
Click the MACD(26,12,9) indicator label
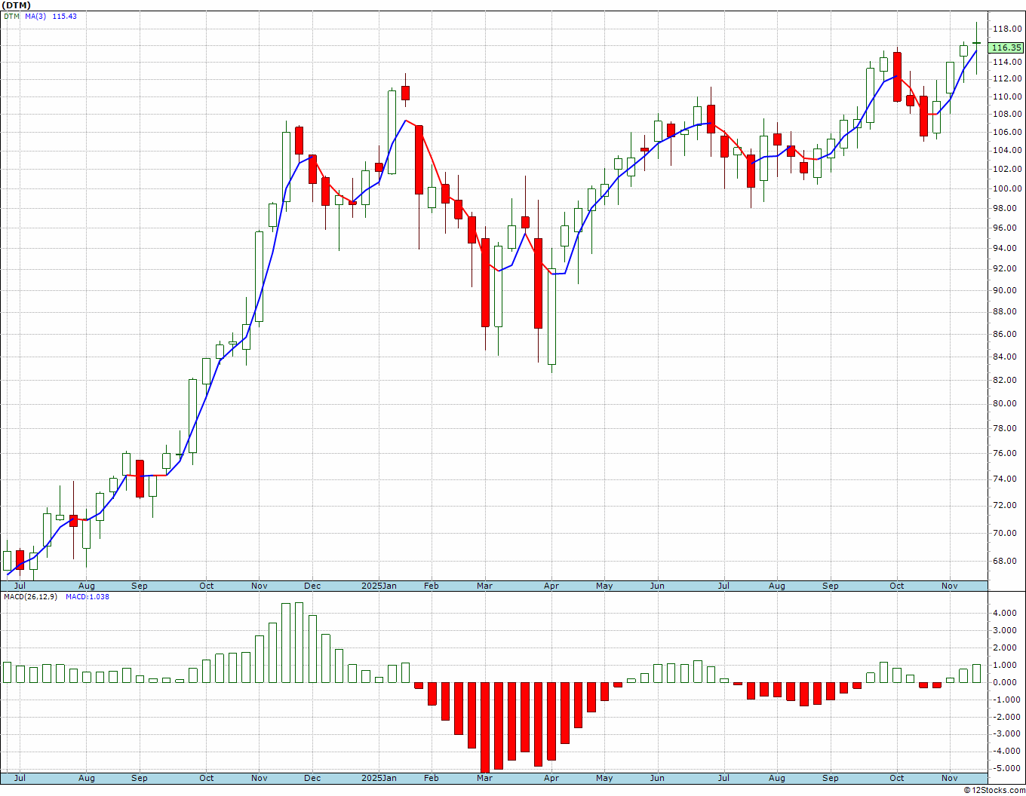[30, 597]
